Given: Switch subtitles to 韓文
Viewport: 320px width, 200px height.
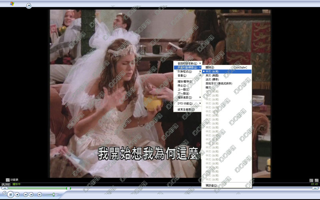Looking at the screenshot, I should [227, 88].
